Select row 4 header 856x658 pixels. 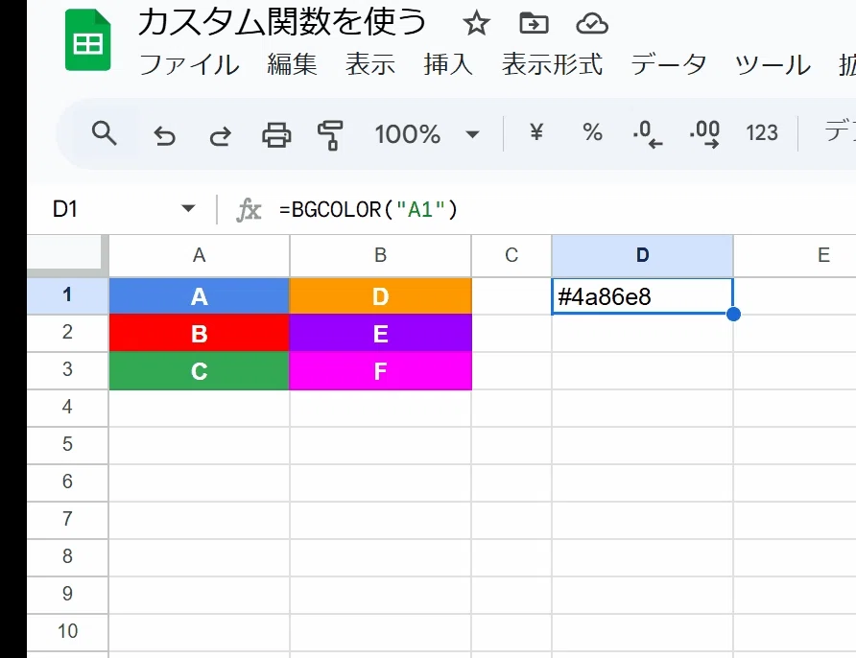pyautogui.click(x=67, y=407)
